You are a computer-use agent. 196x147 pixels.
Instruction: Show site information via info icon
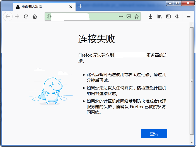tap(49, 16)
